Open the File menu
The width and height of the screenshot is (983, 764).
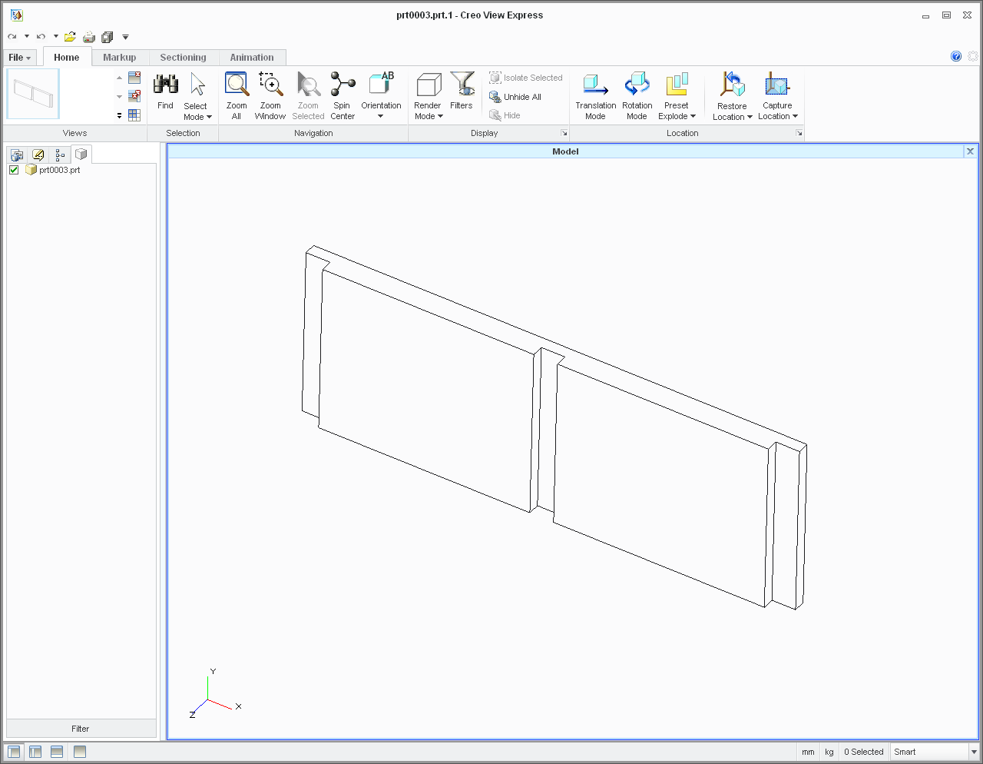click(x=19, y=58)
